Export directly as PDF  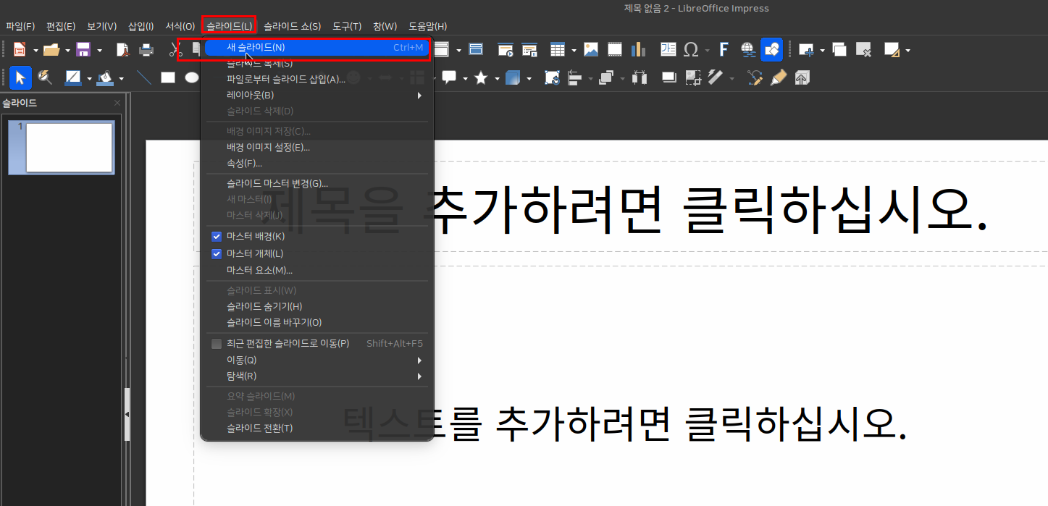[122, 49]
